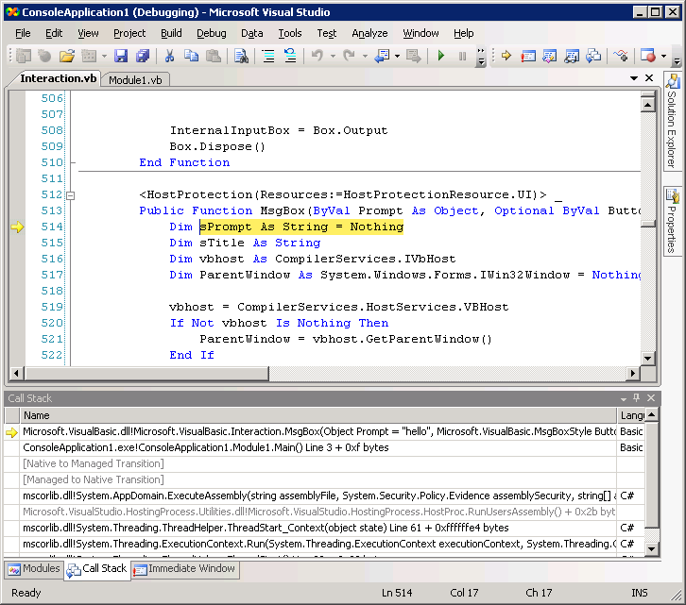Click the code editor horizontal scrollbar thumb
Viewport: 686px width, 605px height.
point(147,374)
